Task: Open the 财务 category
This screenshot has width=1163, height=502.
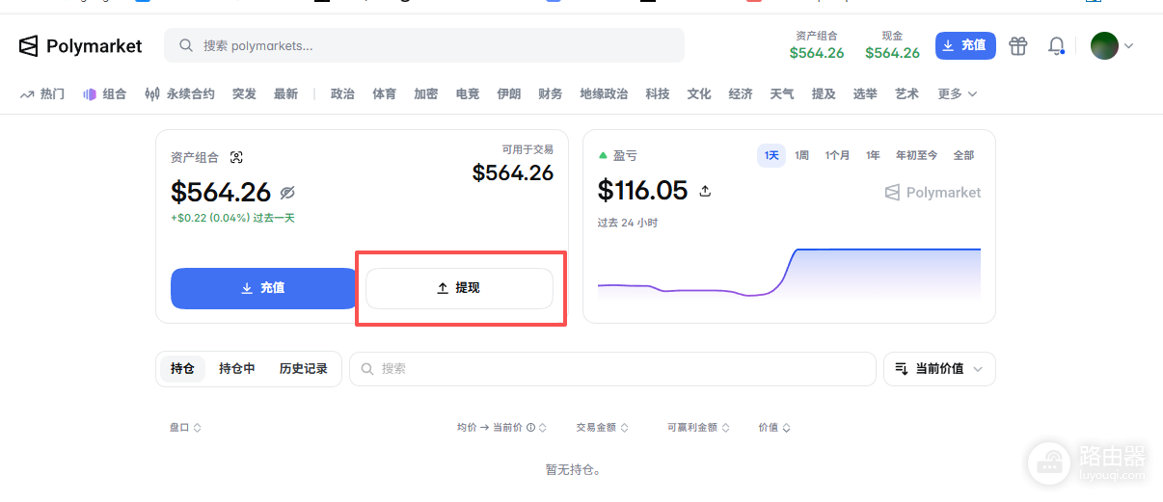Action: pos(551,94)
